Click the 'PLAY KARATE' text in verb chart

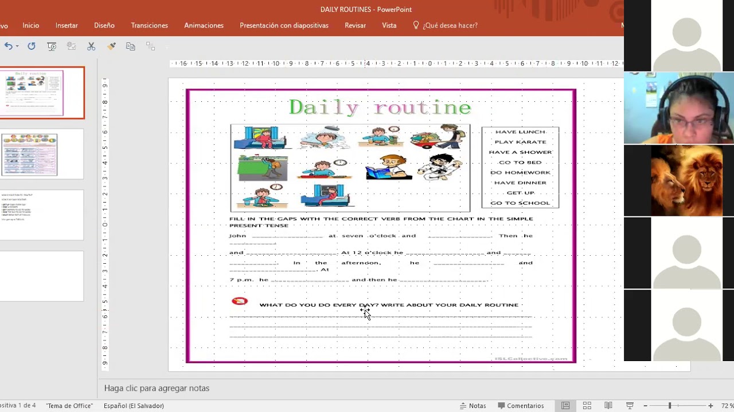520,142
